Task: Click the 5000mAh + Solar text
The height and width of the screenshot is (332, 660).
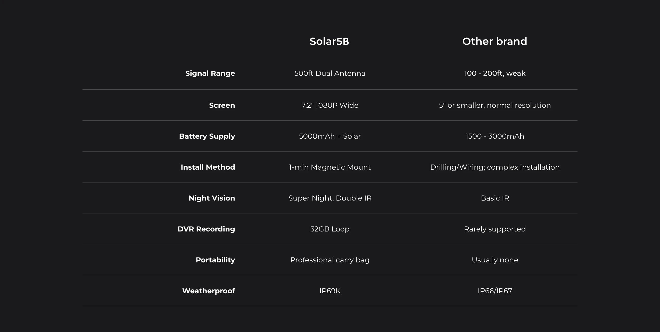Action: pos(330,136)
